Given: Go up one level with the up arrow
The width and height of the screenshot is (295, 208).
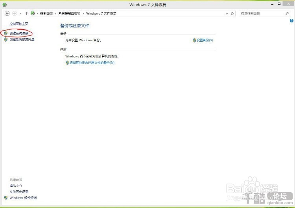Looking at the screenshot, I should point(26,13).
